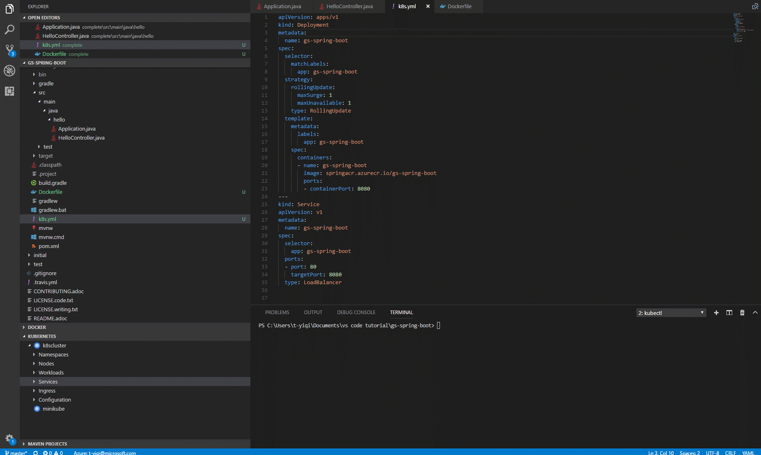Expand the Docker section
The height and width of the screenshot is (455, 761).
[x=37, y=327]
